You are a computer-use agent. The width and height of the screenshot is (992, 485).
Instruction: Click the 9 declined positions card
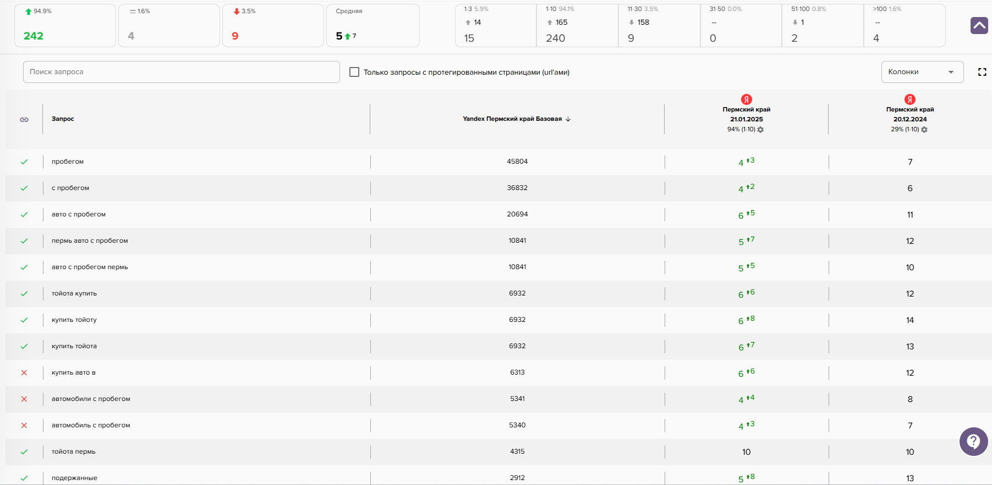click(x=272, y=25)
